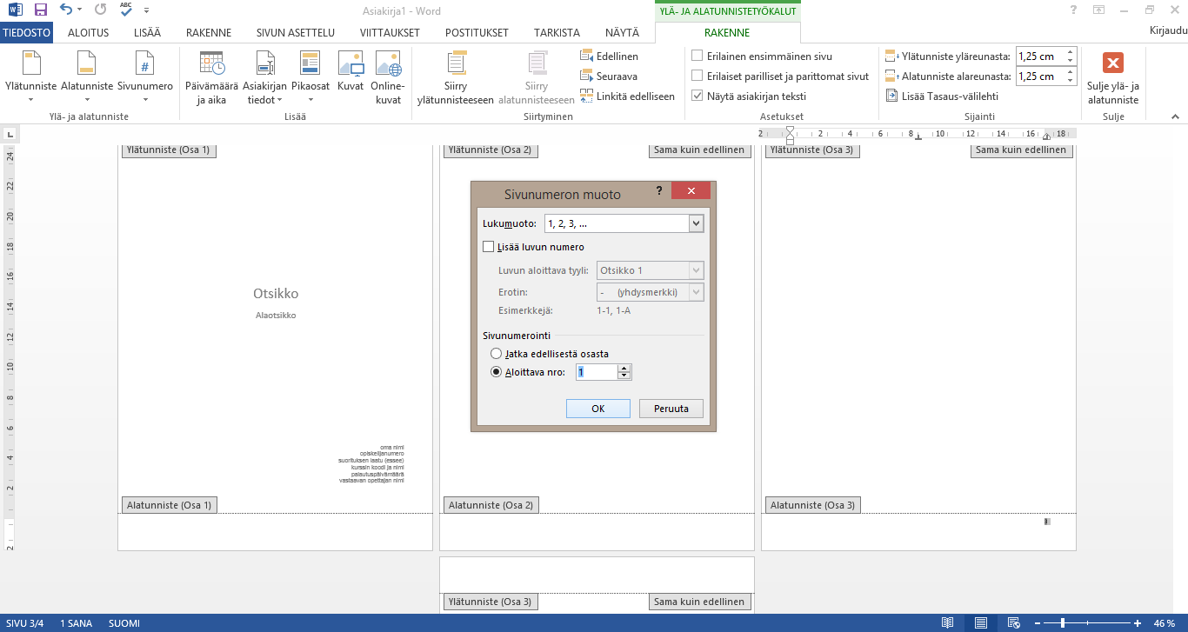The image size is (1188, 632).
Task: Switch to read mode view icon
Action: coord(947,623)
